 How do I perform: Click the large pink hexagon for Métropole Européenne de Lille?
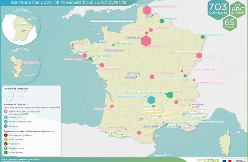pos(147,10)
